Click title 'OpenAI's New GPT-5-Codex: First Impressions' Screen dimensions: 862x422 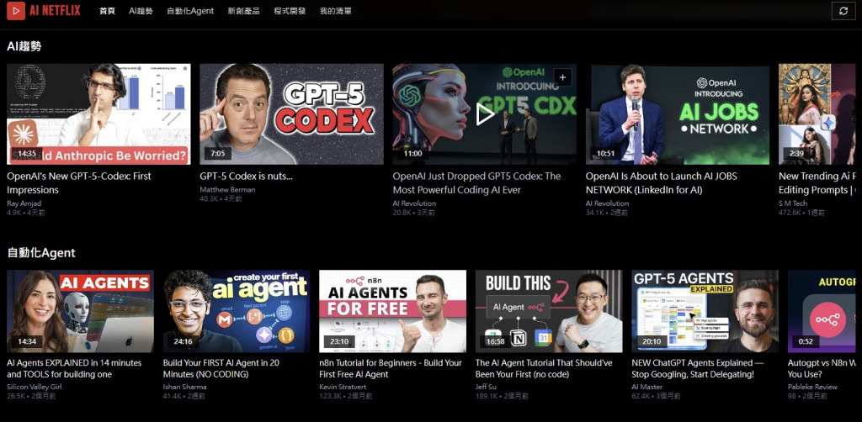pos(78,182)
